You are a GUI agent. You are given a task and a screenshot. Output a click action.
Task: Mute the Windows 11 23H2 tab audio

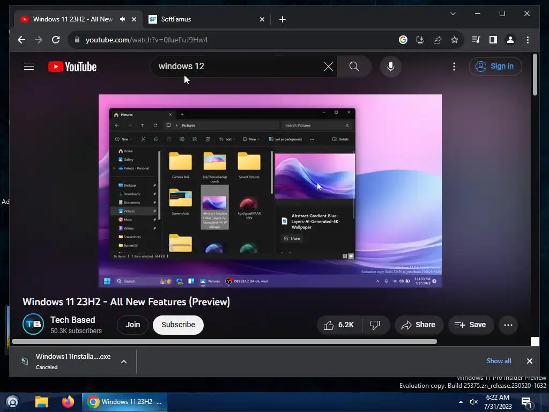tap(123, 19)
